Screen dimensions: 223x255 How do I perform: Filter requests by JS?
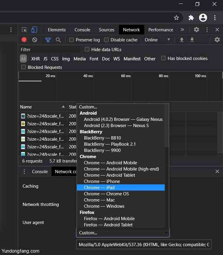click(45, 59)
